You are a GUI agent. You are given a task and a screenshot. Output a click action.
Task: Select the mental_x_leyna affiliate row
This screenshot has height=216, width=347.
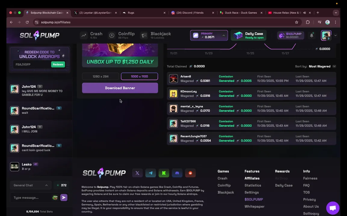coord(251,109)
